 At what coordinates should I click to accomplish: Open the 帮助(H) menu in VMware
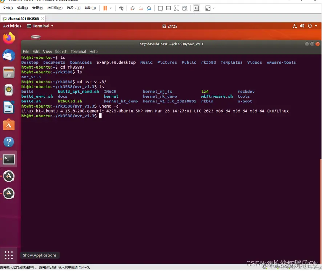(90, 8)
